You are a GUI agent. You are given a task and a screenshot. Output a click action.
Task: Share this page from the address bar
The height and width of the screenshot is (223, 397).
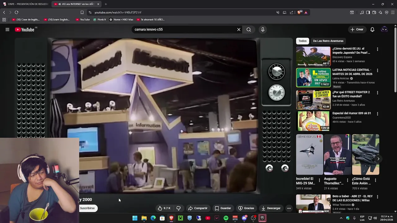coord(292,12)
